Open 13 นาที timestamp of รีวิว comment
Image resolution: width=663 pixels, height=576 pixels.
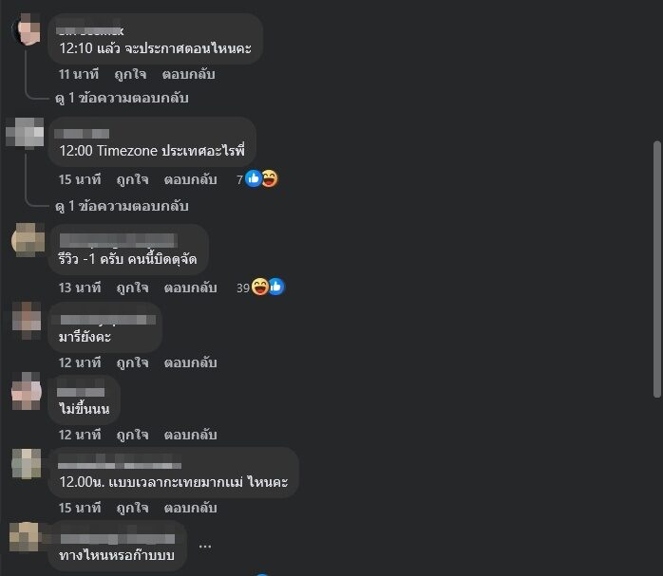[x=80, y=288]
